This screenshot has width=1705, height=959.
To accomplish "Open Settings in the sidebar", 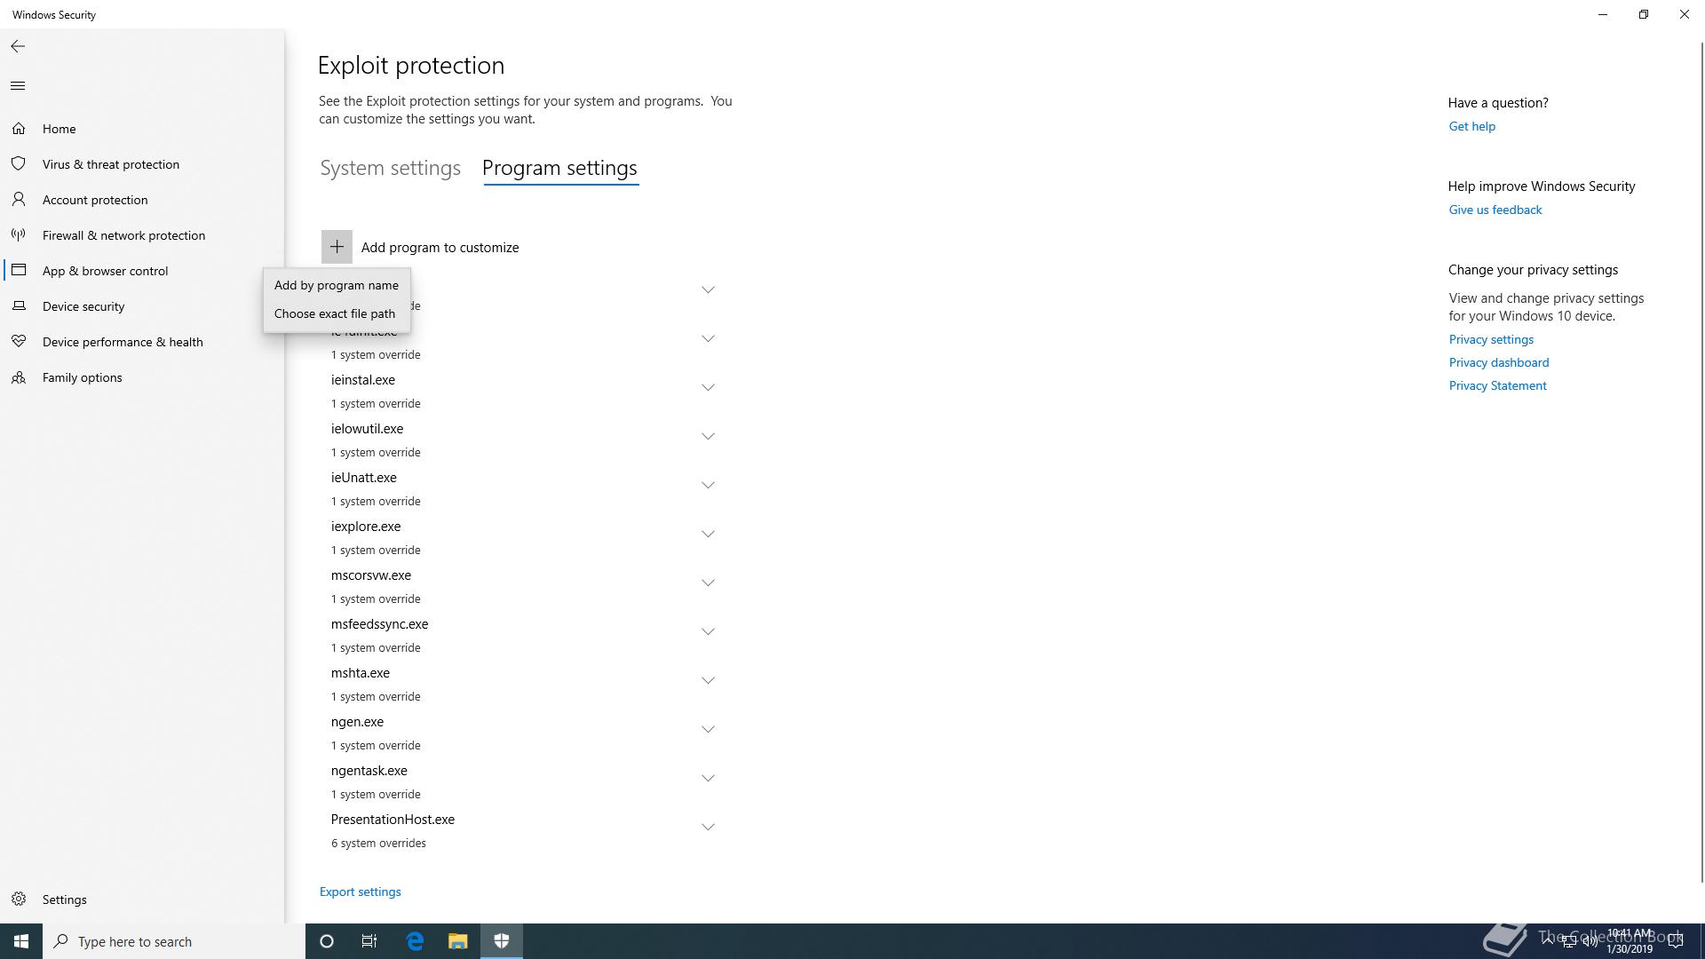I will point(64,900).
